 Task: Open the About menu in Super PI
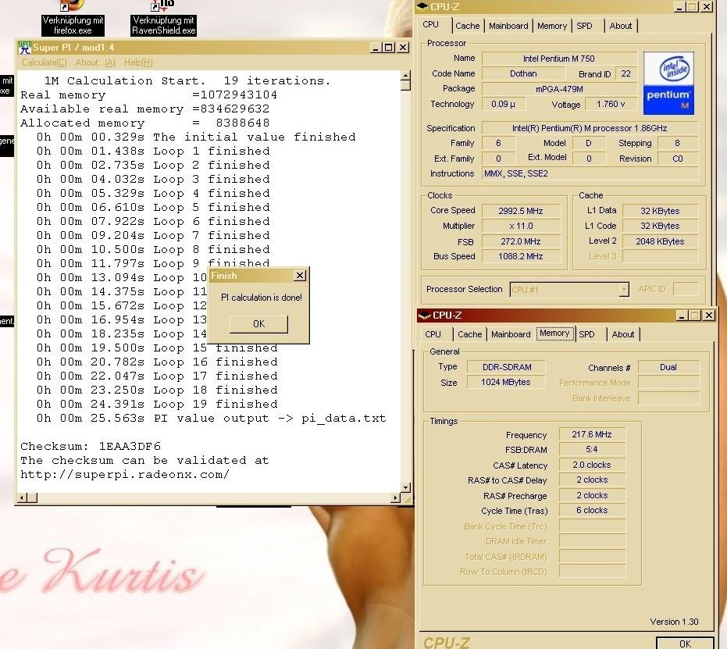tap(95, 62)
